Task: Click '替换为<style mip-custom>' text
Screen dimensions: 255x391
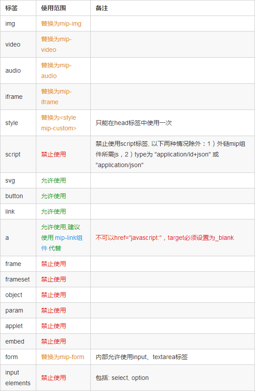Action: point(59,123)
